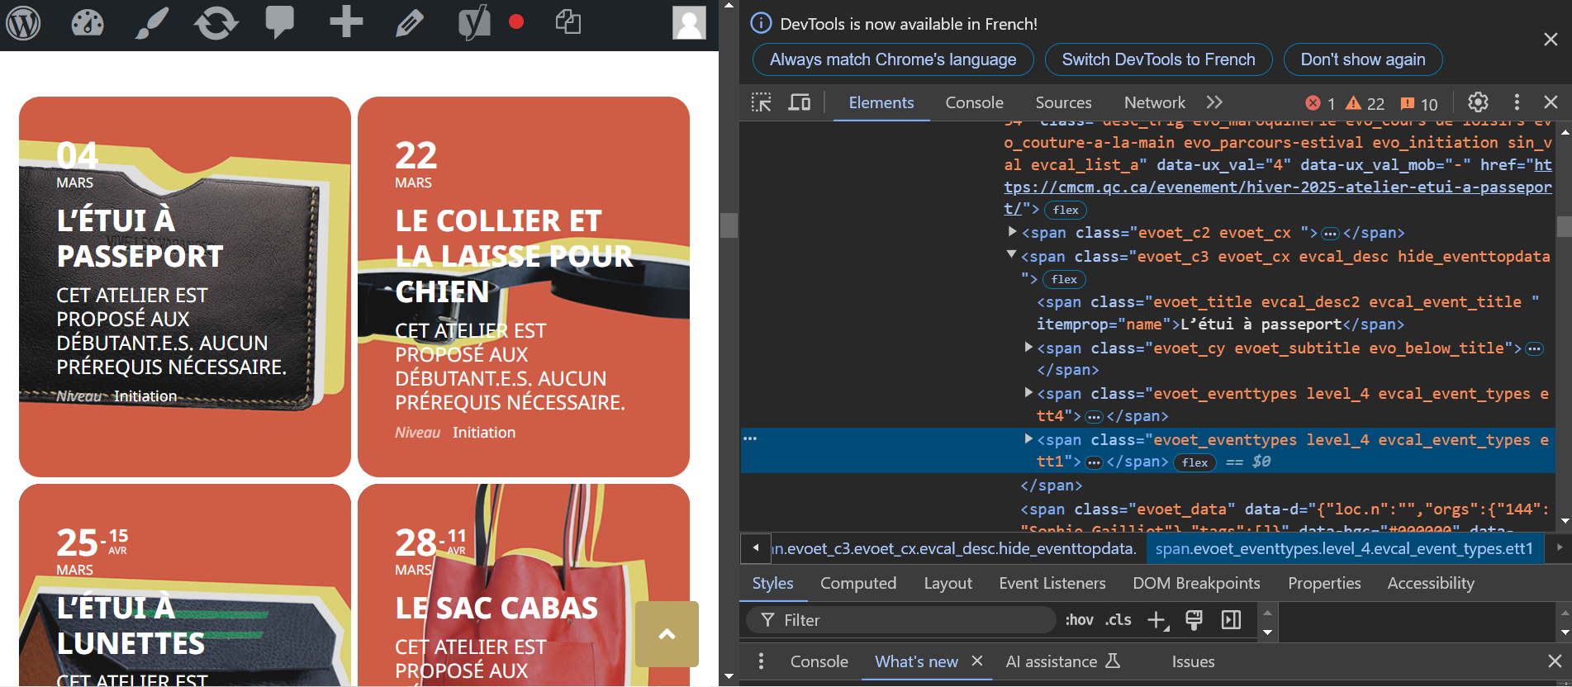Click the copy pages icon in admin bar
Screen dimensions: 1572x687
click(x=568, y=22)
